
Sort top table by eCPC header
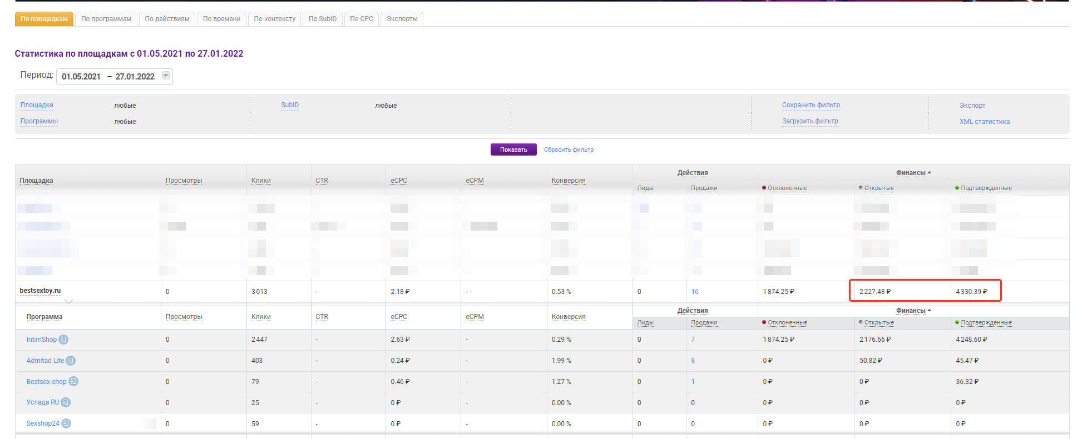tap(399, 181)
